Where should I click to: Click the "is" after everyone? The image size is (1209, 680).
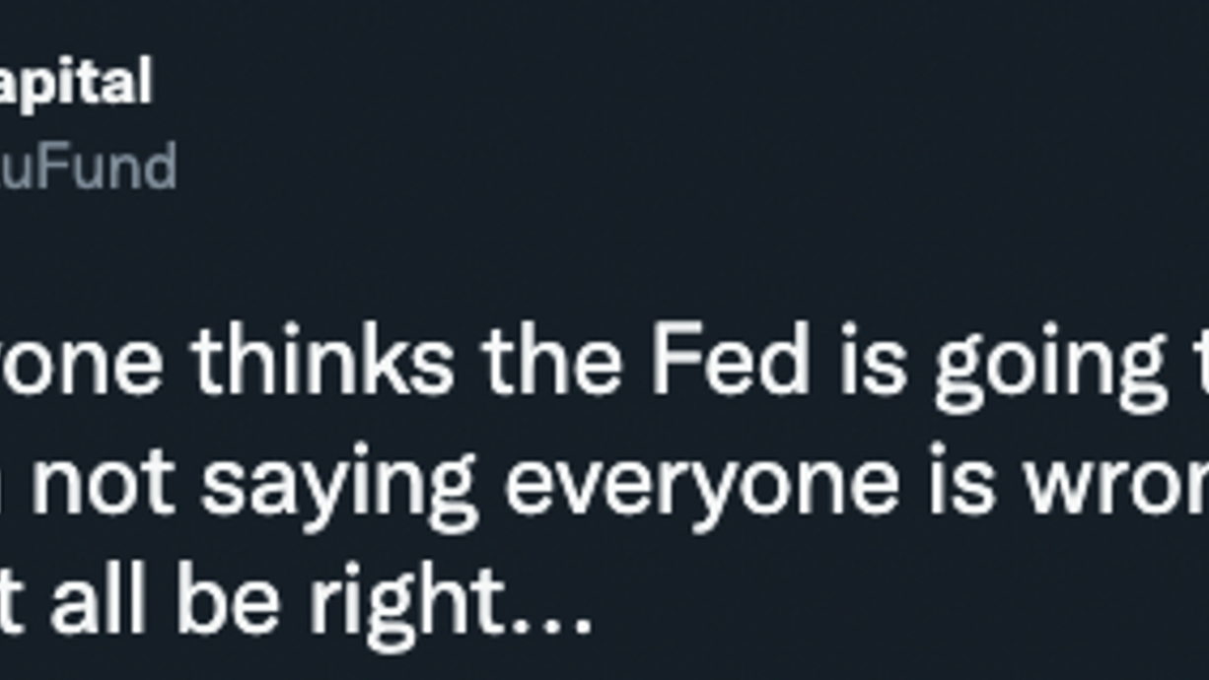click(961, 481)
